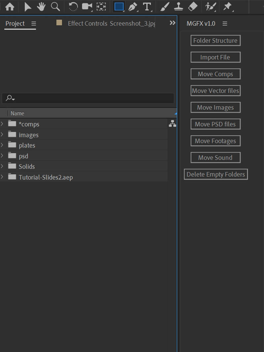264x352 pixels.
Task: Select the Zoom magnifier tool
Action: (x=55, y=7)
